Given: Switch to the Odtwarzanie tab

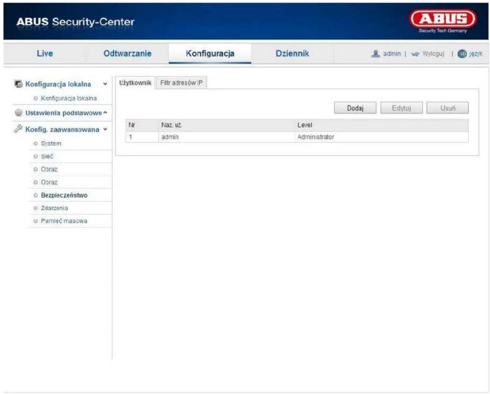Looking at the screenshot, I should (128, 53).
